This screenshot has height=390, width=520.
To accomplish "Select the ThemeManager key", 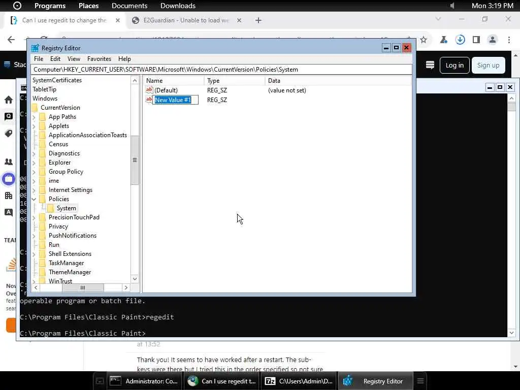I will click(70, 272).
